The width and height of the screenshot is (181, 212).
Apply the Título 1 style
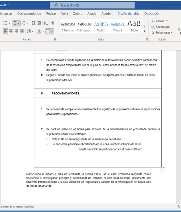point(101,27)
